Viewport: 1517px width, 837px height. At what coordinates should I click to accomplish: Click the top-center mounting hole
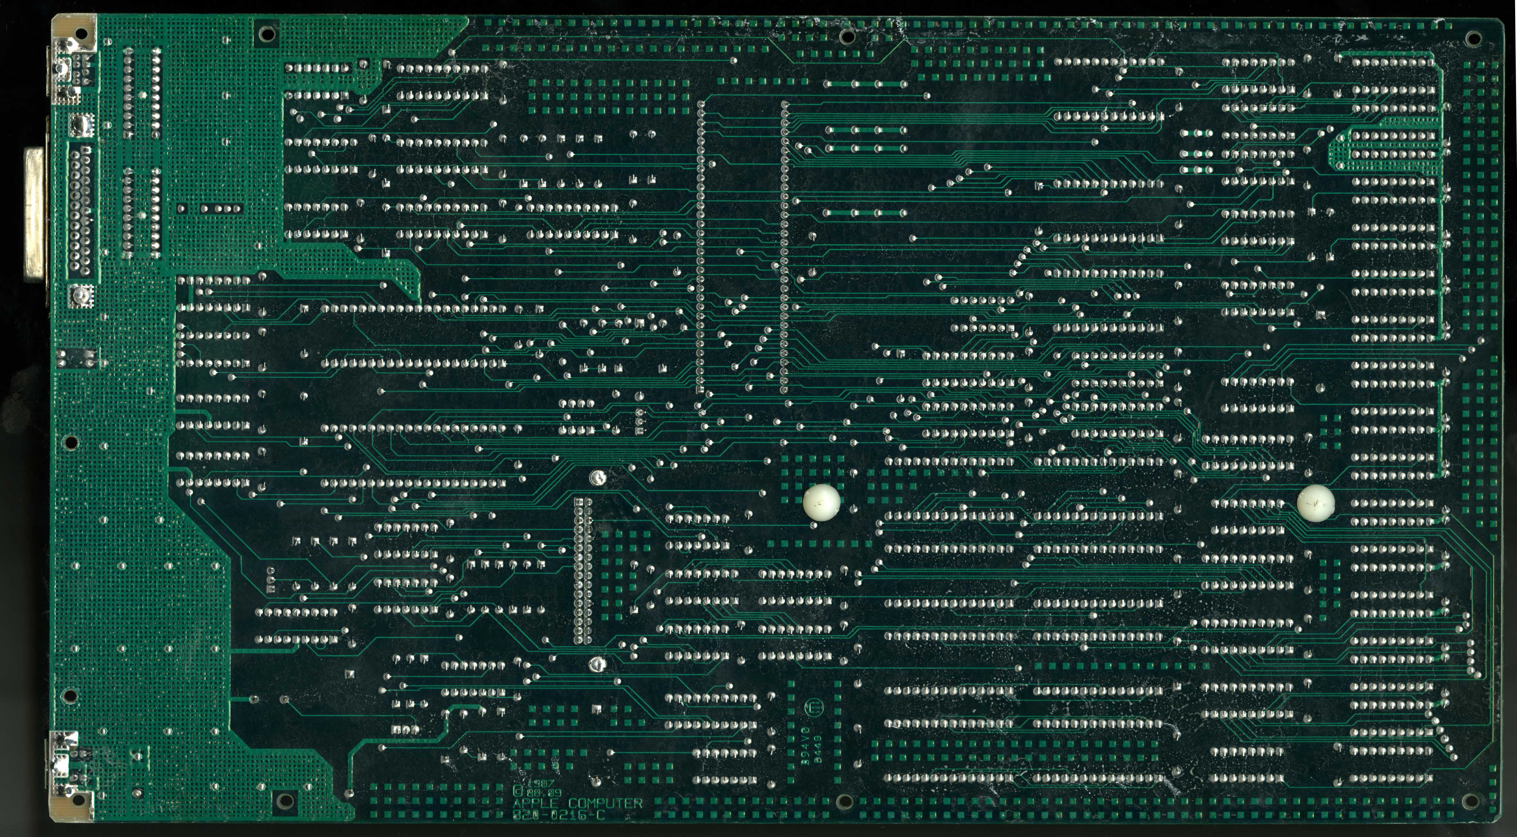[x=847, y=37]
